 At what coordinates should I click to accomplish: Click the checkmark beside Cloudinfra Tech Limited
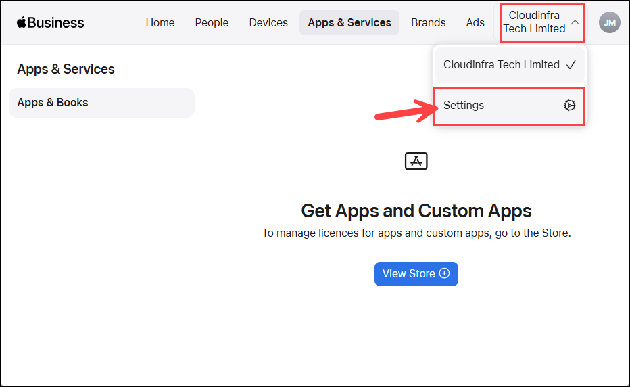tap(571, 65)
